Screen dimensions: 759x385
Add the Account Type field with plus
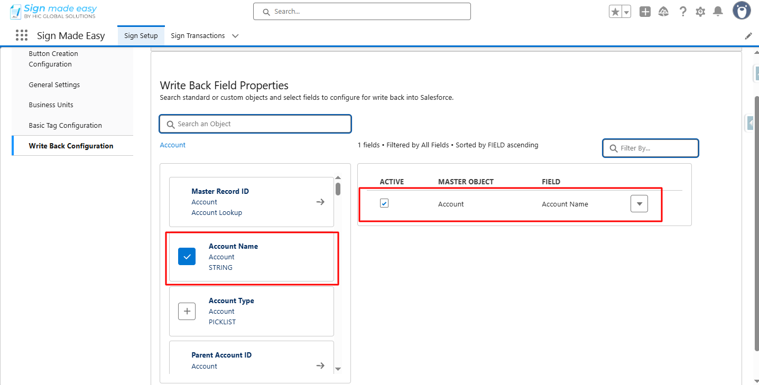click(187, 311)
